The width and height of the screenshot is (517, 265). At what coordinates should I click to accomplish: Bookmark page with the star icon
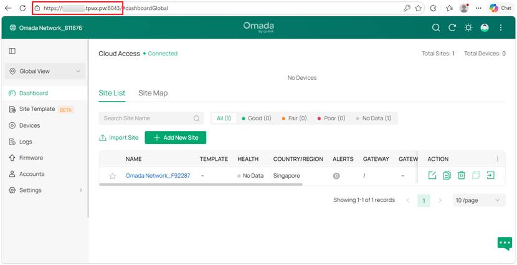click(x=419, y=8)
